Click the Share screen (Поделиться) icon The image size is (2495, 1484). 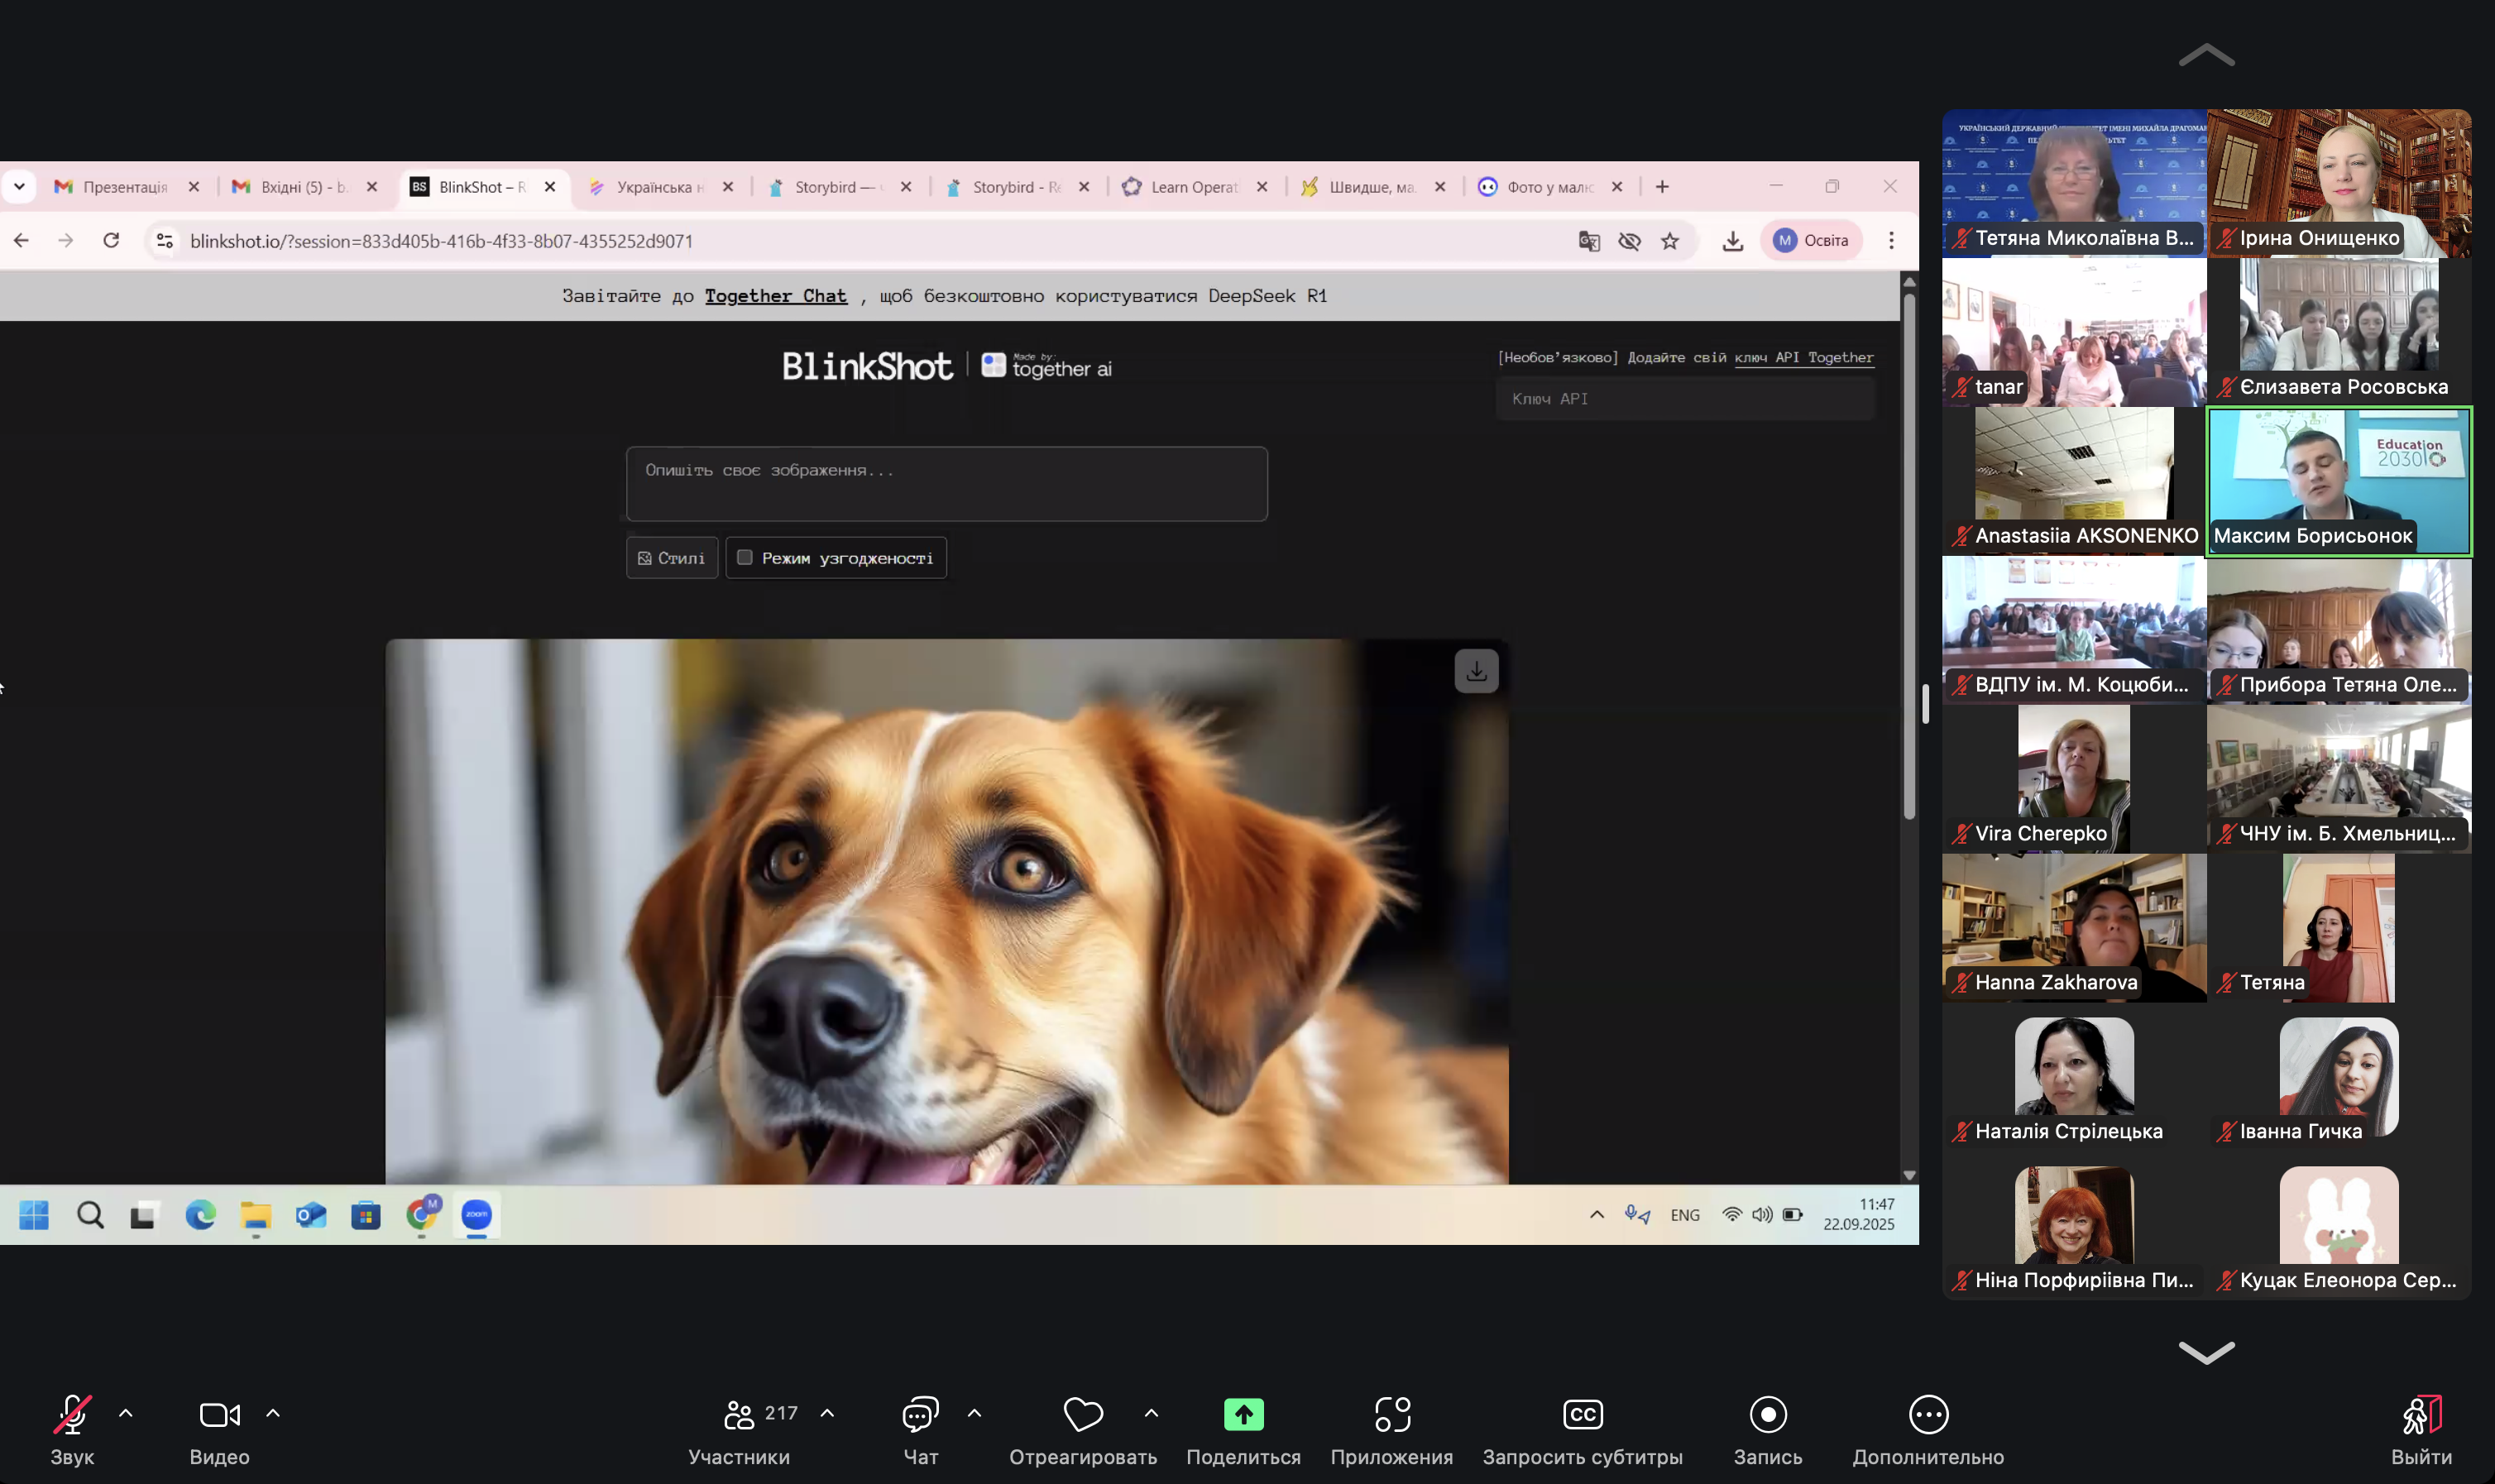[x=1243, y=1414]
